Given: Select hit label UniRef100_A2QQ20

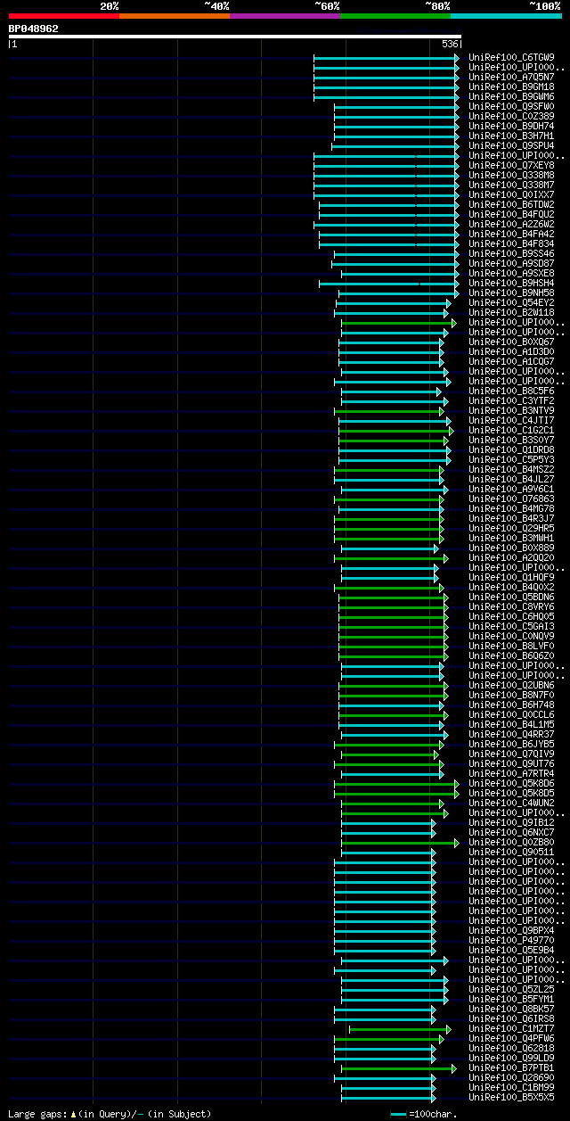Looking at the screenshot, I should pos(512,558).
